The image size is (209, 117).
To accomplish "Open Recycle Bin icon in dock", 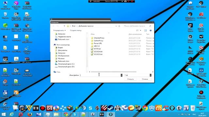I will pyautogui.click(x=193, y=108).
